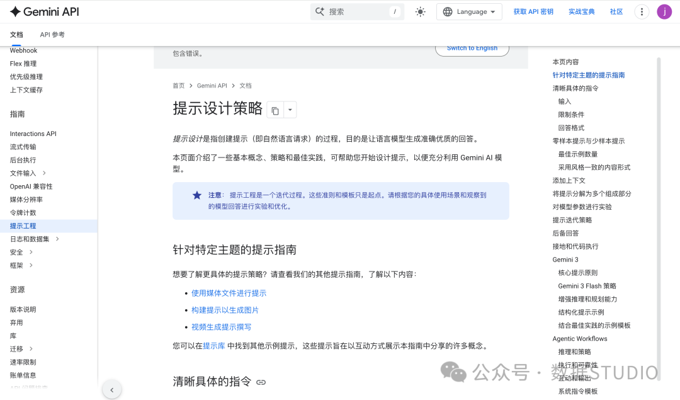Select 流式传输 in the sidebar

(x=23, y=147)
